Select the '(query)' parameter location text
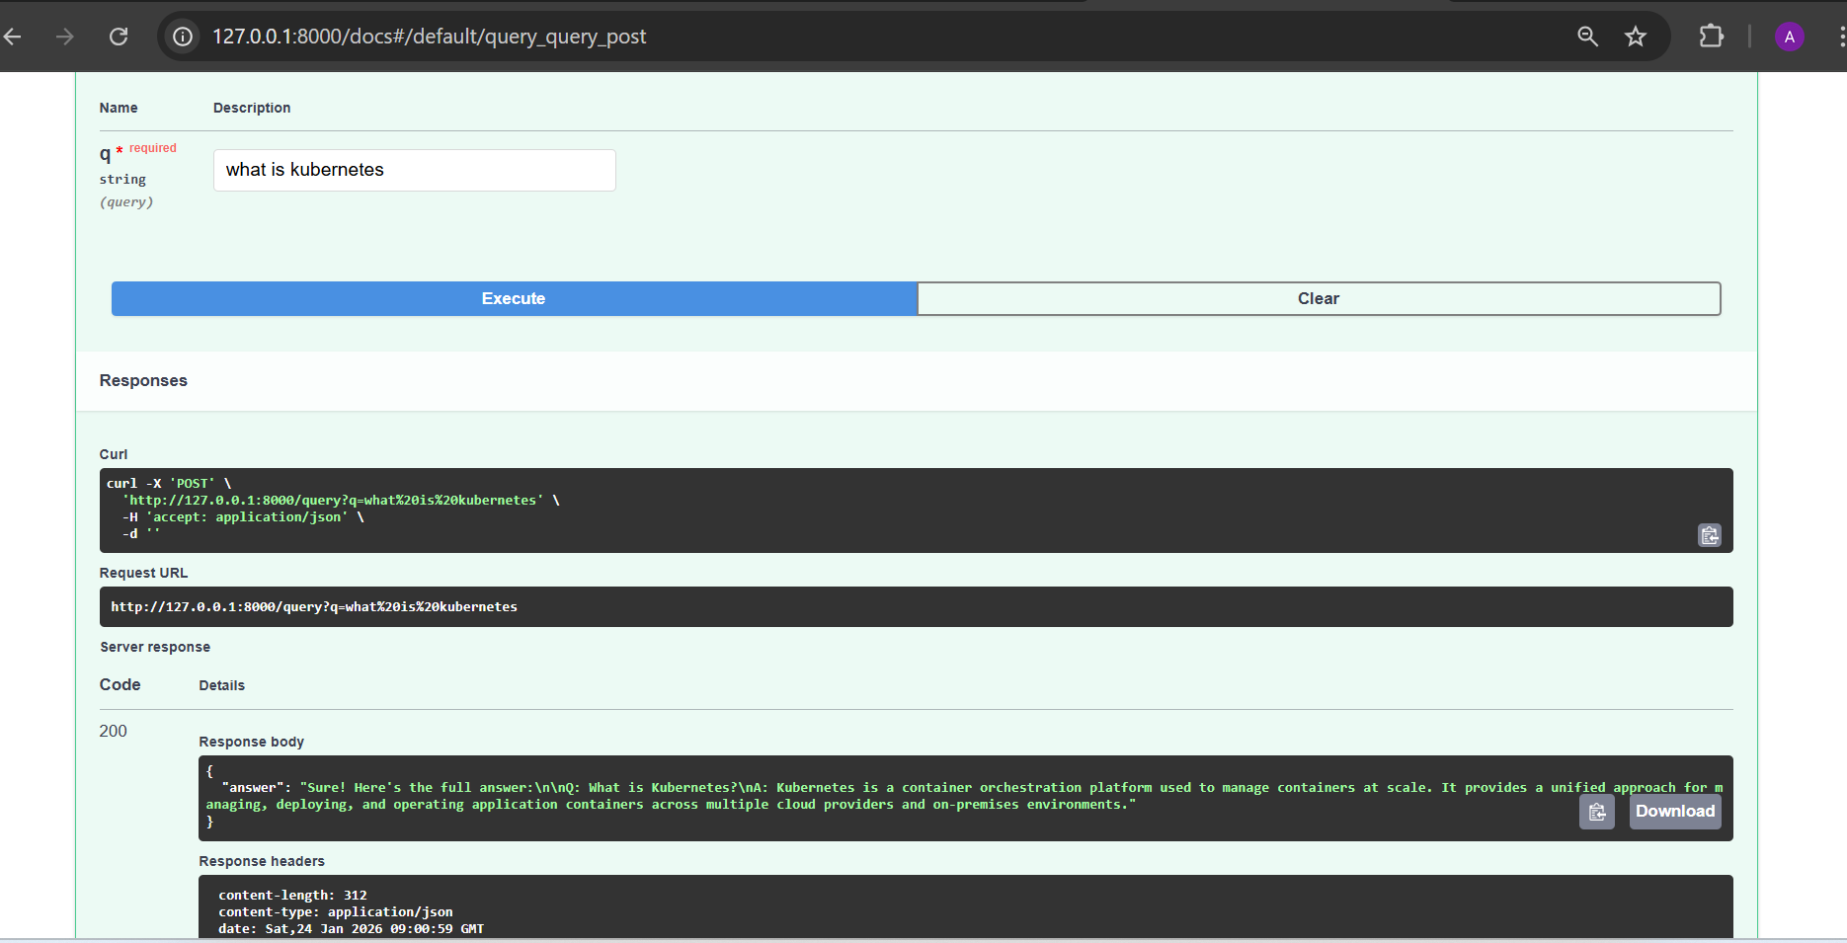The height and width of the screenshot is (943, 1847). [126, 201]
